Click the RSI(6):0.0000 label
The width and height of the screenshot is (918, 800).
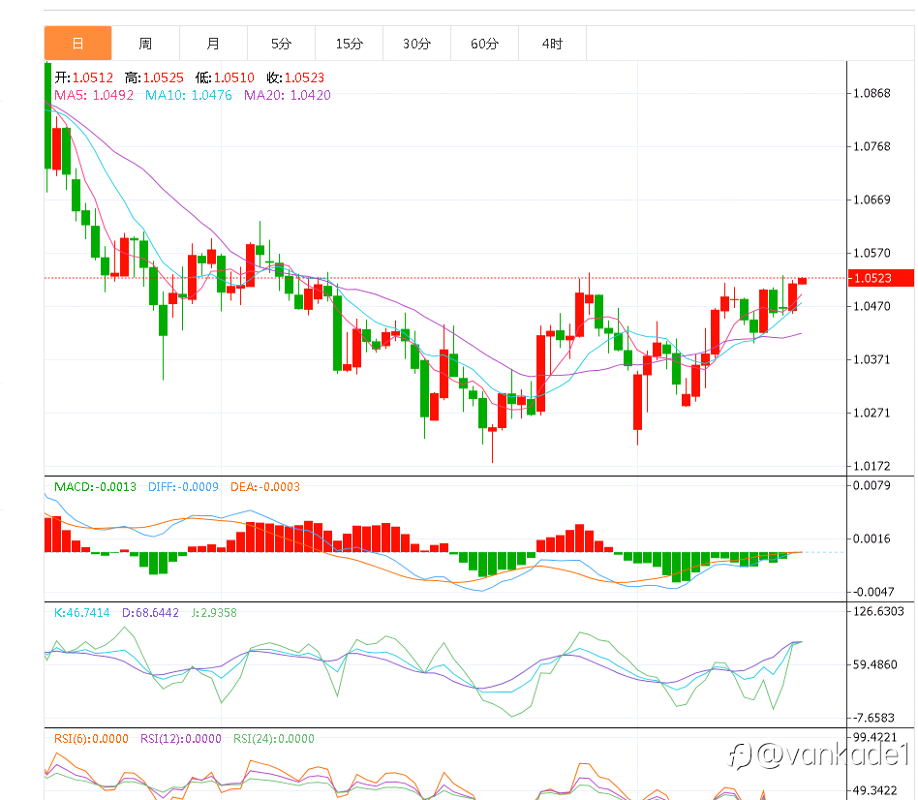pos(91,739)
